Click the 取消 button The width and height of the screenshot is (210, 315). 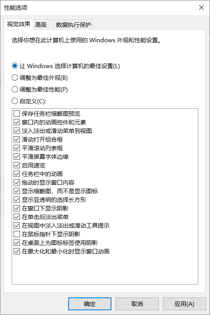[x=137, y=304]
